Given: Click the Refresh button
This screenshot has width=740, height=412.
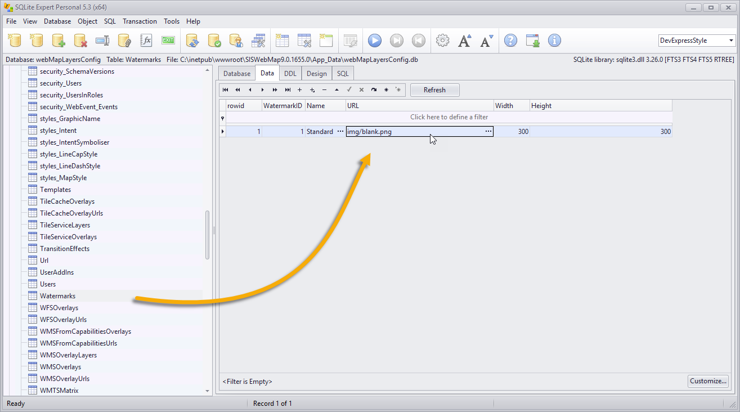Looking at the screenshot, I should 434,90.
